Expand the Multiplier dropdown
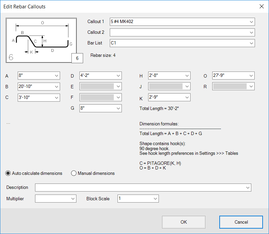 pos(56,199)
